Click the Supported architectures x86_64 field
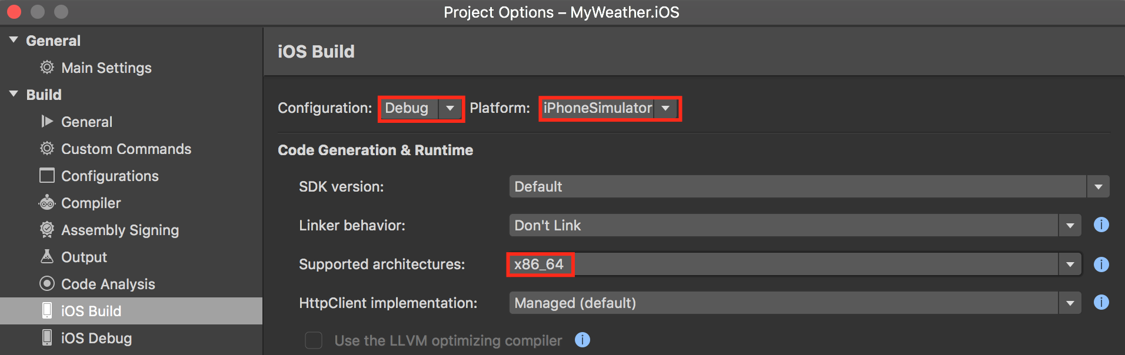Screen dimensions: 1125x355 coord(795,264)
